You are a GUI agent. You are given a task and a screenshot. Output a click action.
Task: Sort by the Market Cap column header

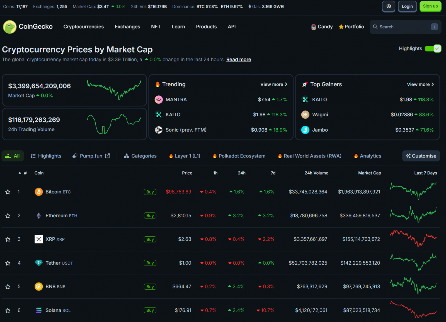370,173
